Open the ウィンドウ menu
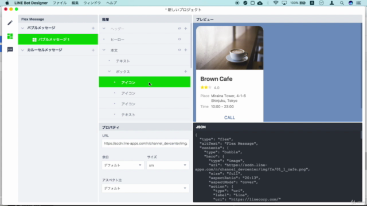Image resolution: width=367 pixels, height=206 pixels. coord(92,3)
